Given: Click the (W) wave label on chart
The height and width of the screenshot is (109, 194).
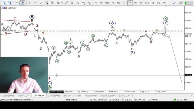Looking at the screenshot, I should [x=112, y=23].
